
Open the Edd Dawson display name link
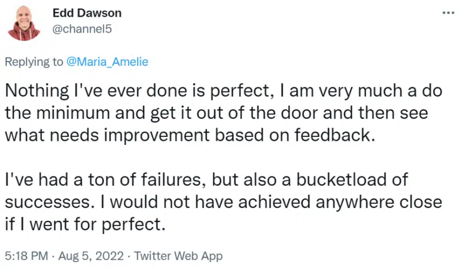click(87, 13)
